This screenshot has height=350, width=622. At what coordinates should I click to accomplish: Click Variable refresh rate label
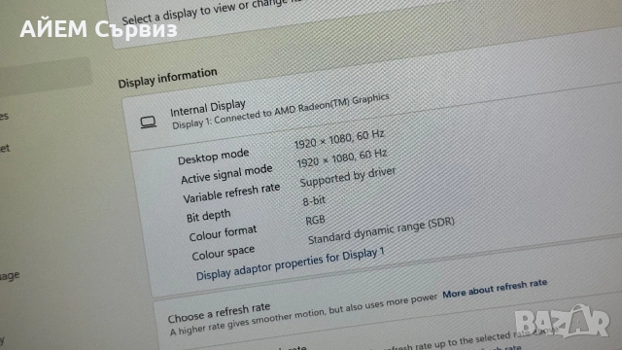click(x=231, y=192)
